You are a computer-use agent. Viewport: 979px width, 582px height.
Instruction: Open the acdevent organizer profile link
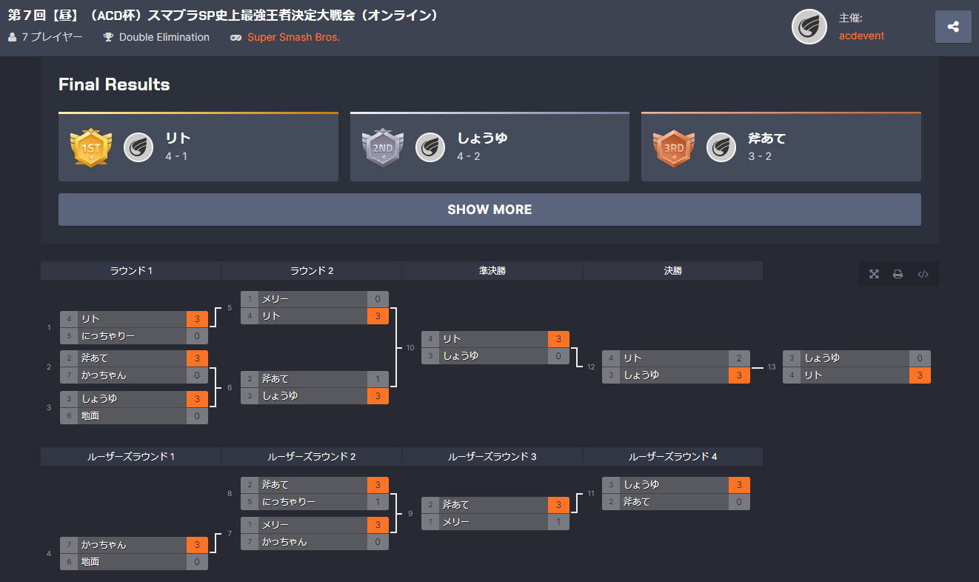(861, 35)
